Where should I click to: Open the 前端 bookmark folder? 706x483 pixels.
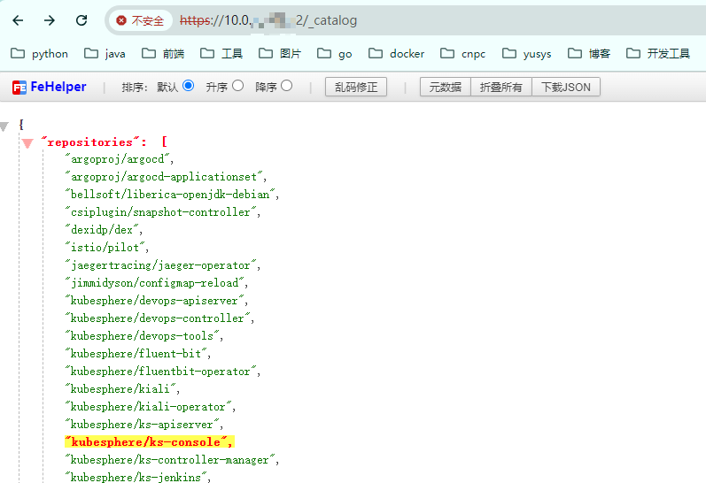[x=163, y=53]
